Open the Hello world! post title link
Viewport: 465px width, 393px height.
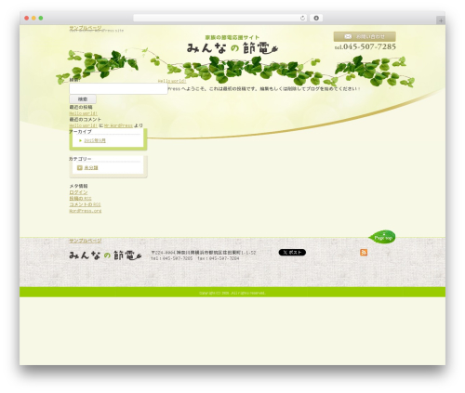(x=172, y=81)
